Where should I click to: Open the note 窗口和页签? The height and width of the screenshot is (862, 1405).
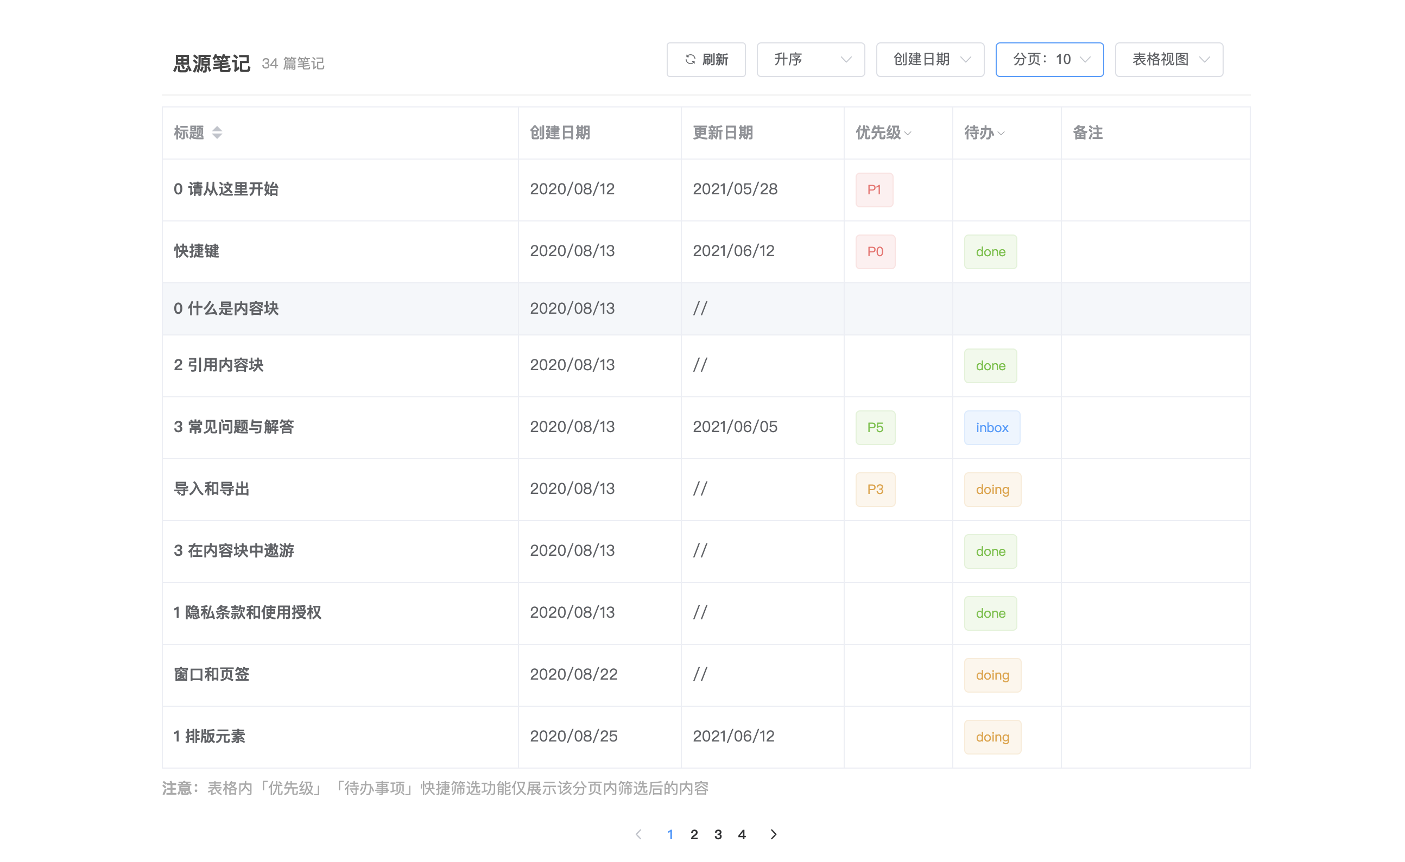tap(212, 674)
